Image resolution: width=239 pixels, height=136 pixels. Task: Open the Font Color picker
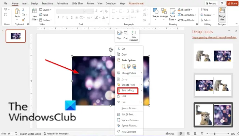pyautogui.click(x=104, y=18)
